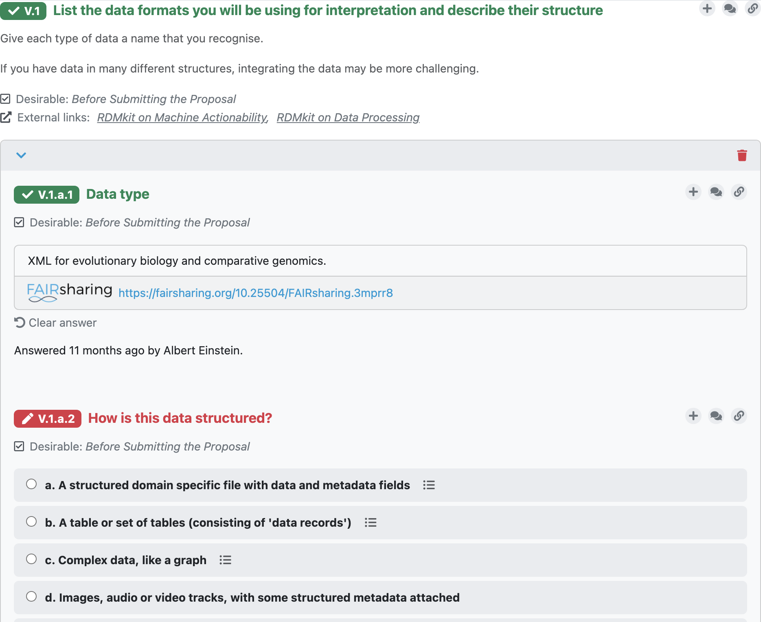Show follow-up list icon for option a
Viewport: 761px width, 622px height.
pos(429,485)
